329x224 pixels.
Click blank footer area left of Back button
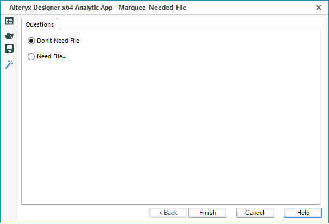click(x=81, y=213)
